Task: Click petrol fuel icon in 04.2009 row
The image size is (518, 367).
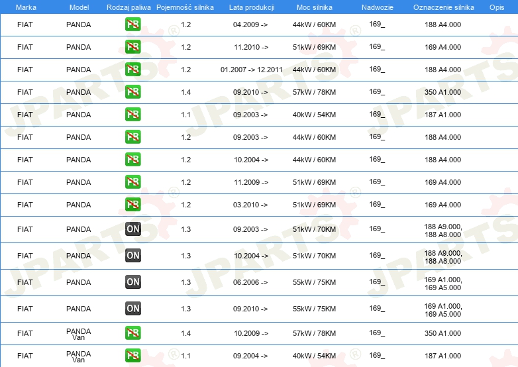Action: click(132, 25)
